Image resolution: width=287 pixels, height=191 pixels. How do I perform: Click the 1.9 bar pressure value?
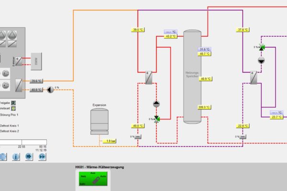pos(110,141)
